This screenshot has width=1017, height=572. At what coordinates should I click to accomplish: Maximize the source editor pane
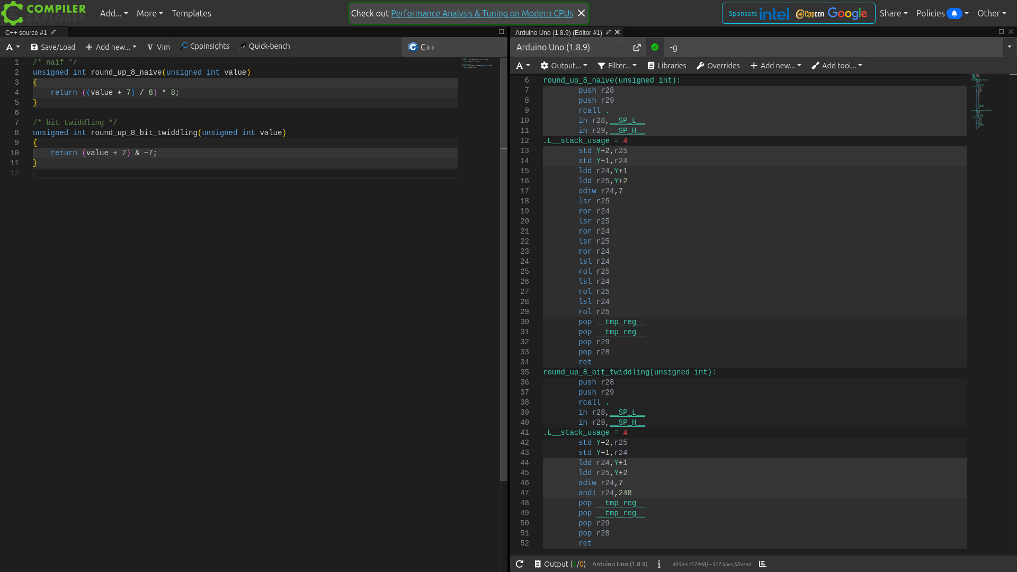(501, 32)
